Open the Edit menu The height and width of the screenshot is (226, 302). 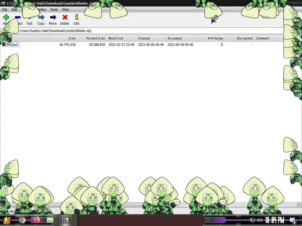(14, 9)
